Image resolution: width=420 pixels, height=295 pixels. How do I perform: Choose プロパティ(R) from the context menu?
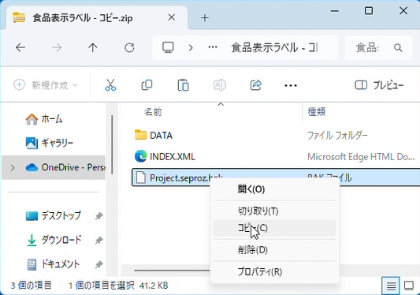(x=275, y=272)
